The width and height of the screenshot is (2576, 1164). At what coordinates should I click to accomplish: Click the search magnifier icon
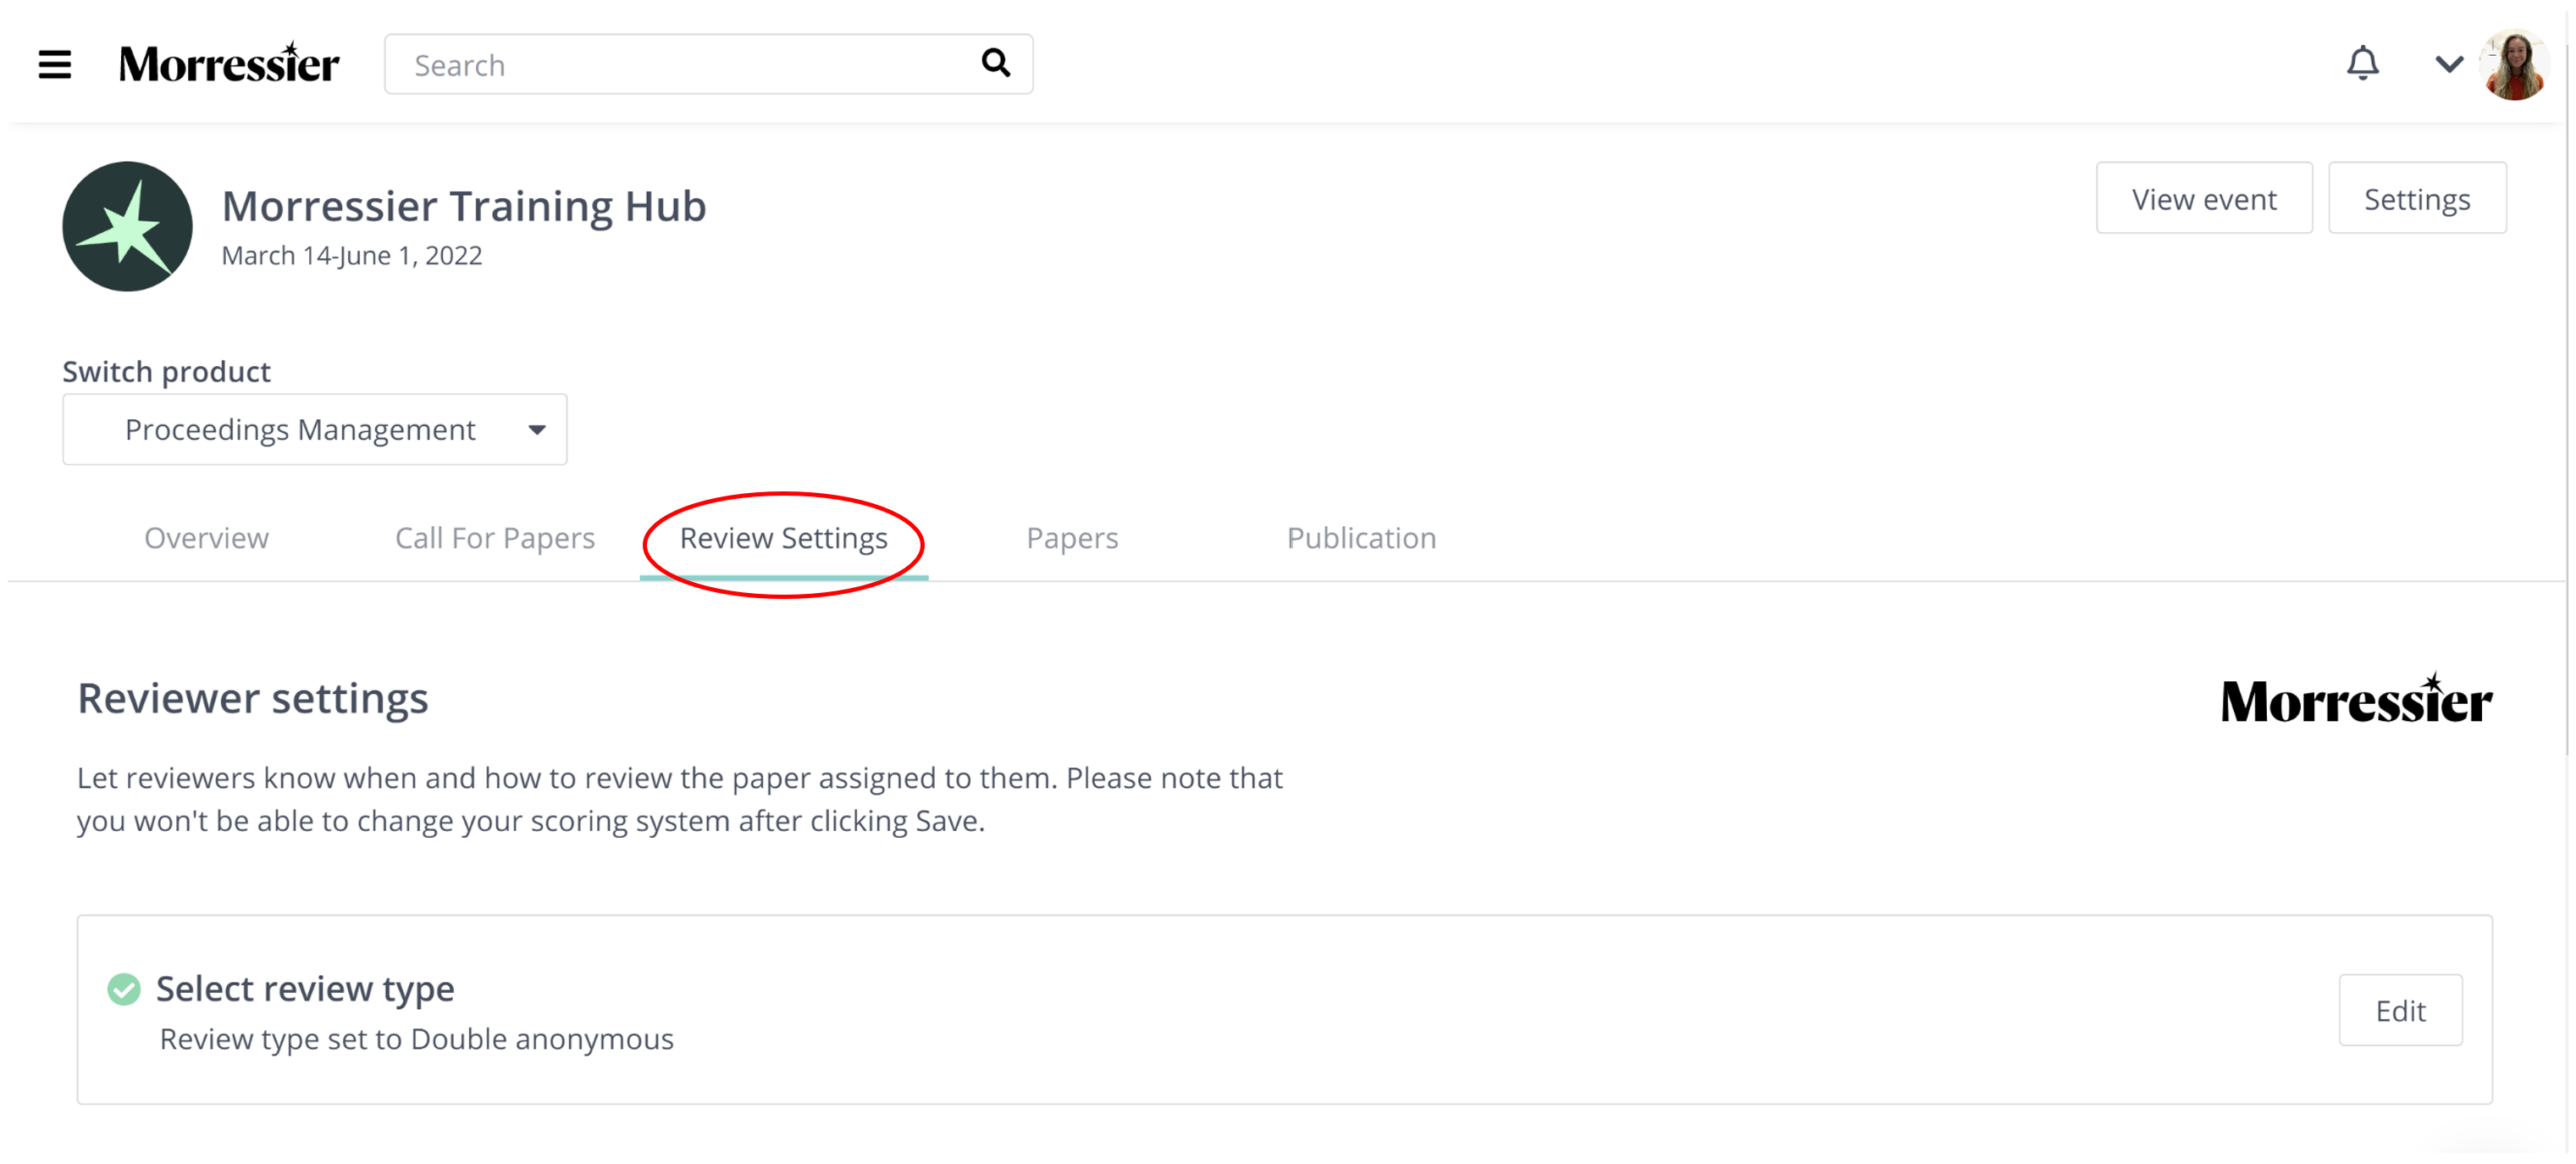pos(995,63)
